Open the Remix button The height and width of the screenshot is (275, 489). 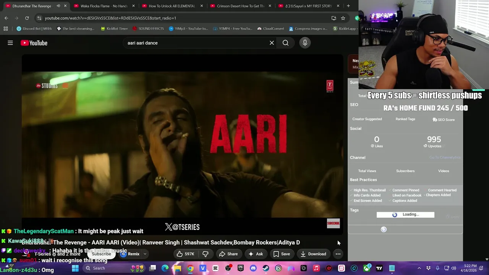point(130,254)
